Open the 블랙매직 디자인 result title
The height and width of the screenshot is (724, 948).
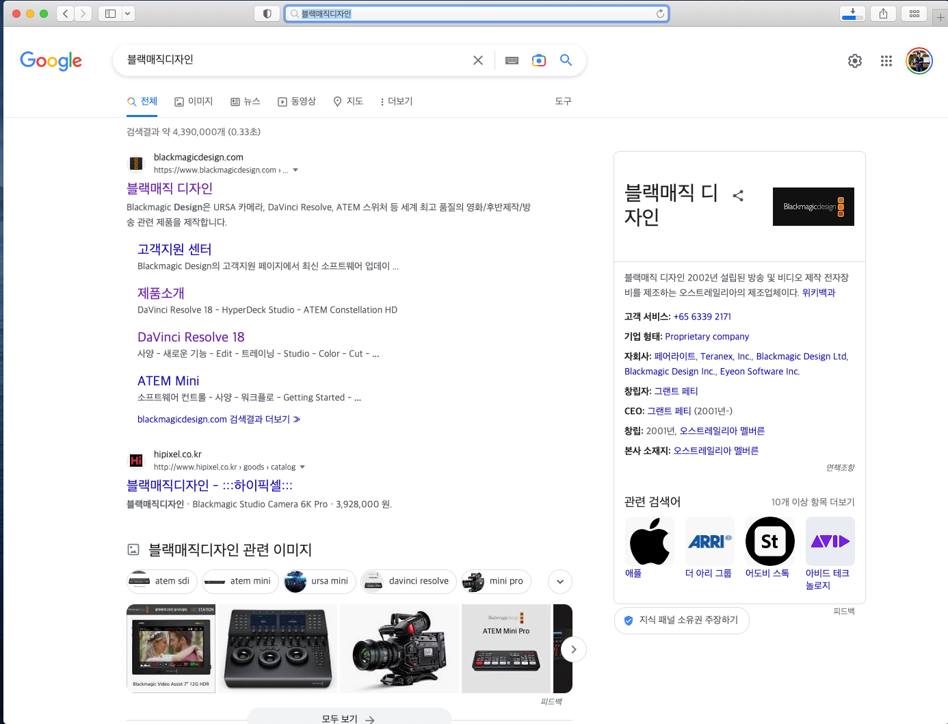[170, 188]
